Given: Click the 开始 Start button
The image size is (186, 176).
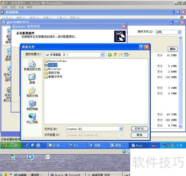Looking at the screenshot, I should [x=12, y=145].
